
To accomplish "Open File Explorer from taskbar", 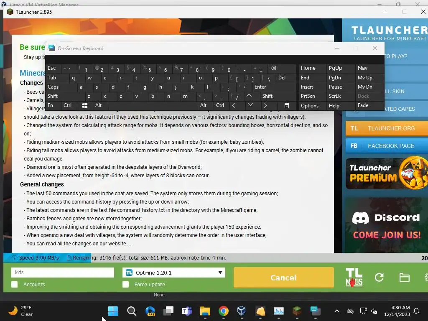I will [205, 311].
